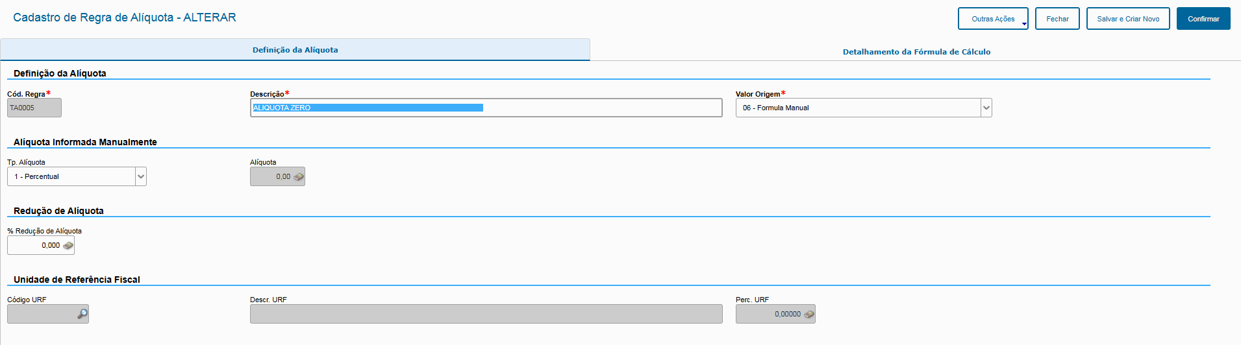The width and height of the screenshot is (1241, 345).
Task: Click the Código URF input field
Action: click(x=42, y=315)
